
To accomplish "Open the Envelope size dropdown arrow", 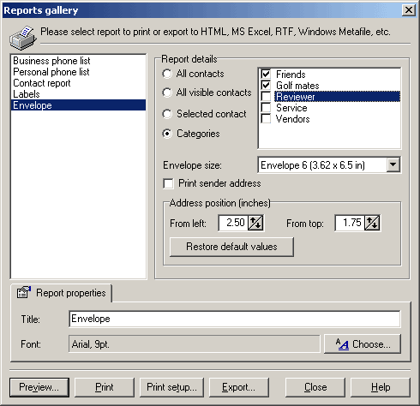I will (393, 164).
